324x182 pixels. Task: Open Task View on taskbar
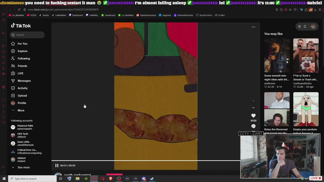[61, 179]
